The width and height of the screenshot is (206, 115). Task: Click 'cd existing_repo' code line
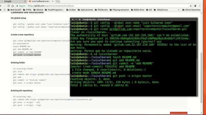[22, 97]
